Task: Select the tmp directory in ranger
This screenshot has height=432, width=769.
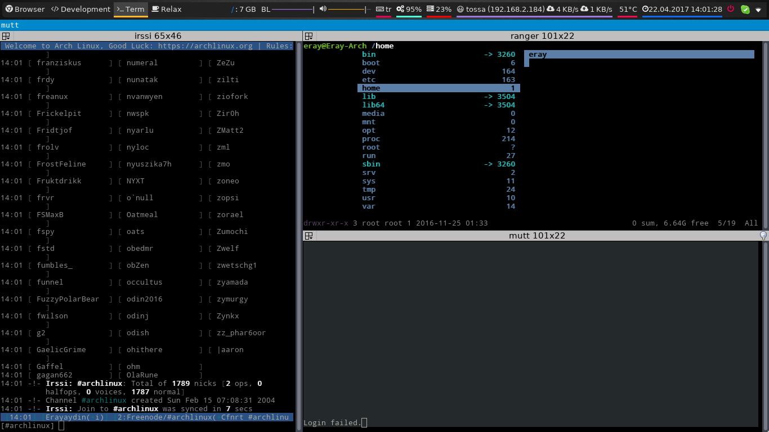Action: pos(439,190)
